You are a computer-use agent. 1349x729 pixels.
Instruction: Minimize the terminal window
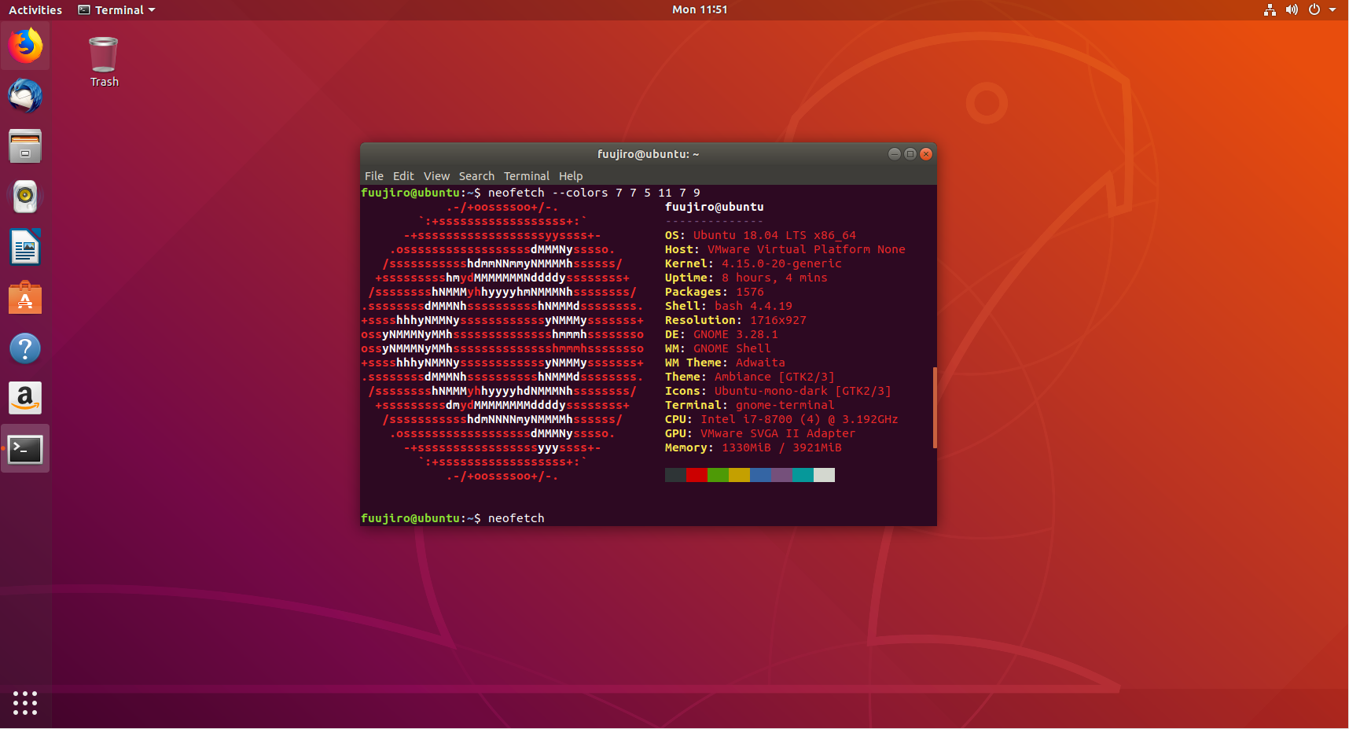tap(894, 154)
